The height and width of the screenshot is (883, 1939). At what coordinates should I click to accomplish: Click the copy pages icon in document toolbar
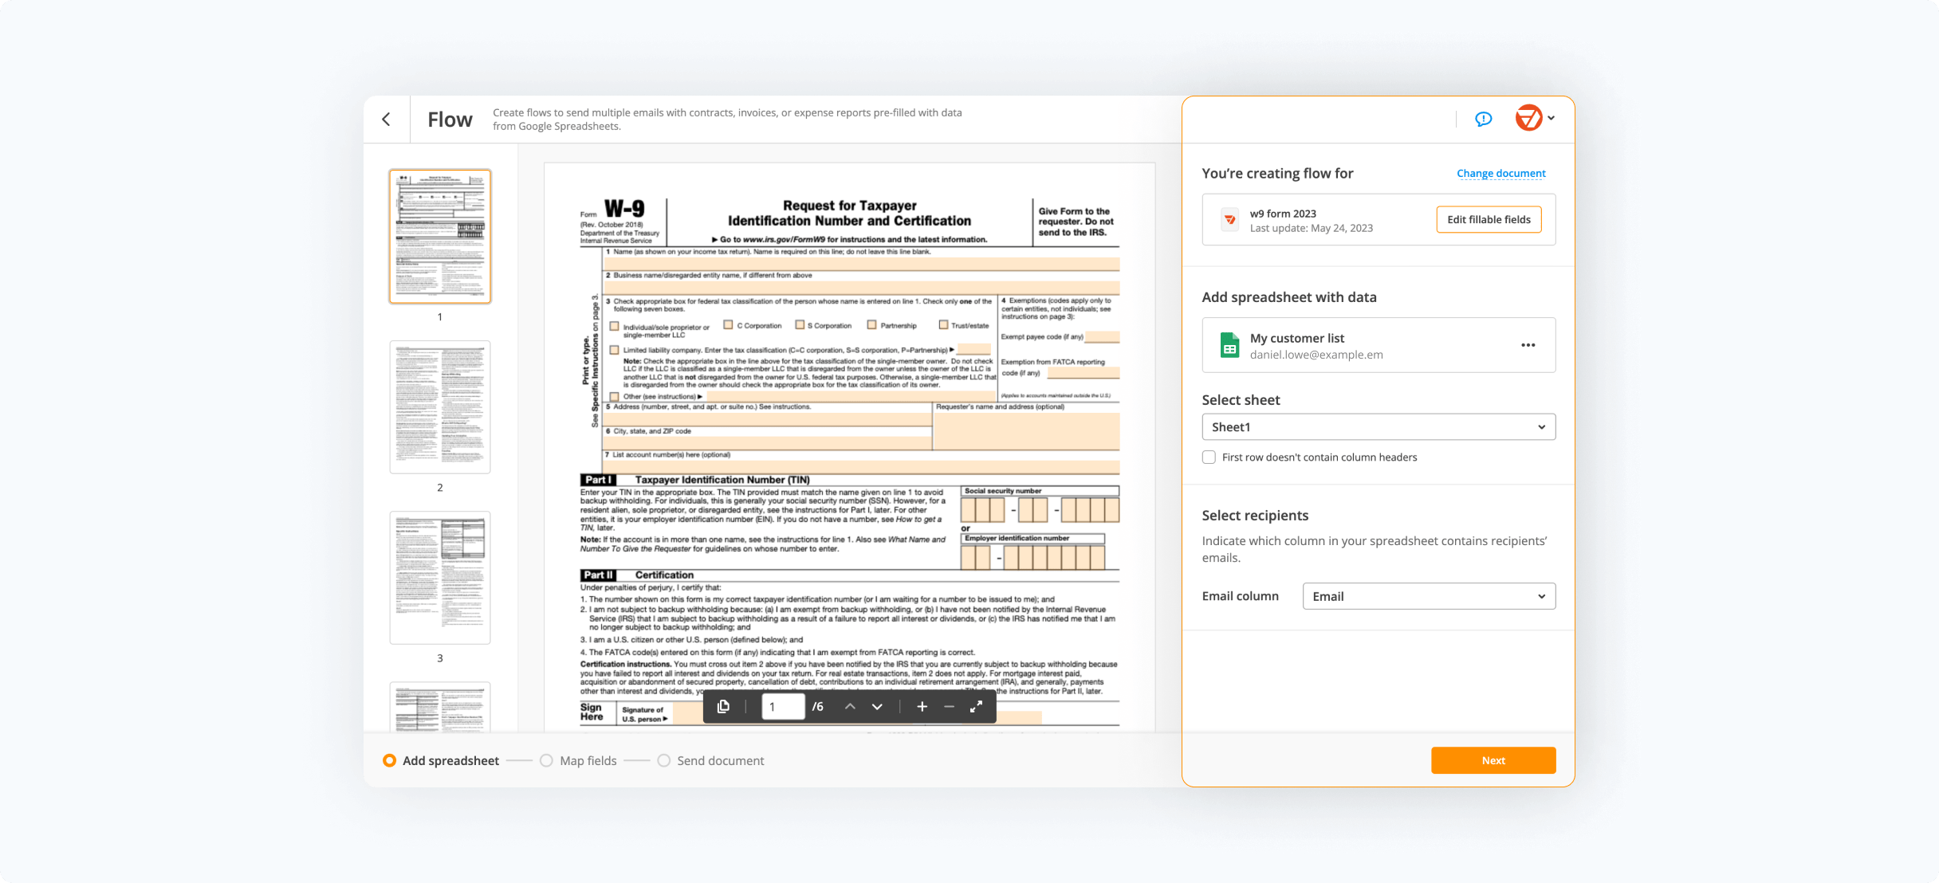click(x=725, y=706)
